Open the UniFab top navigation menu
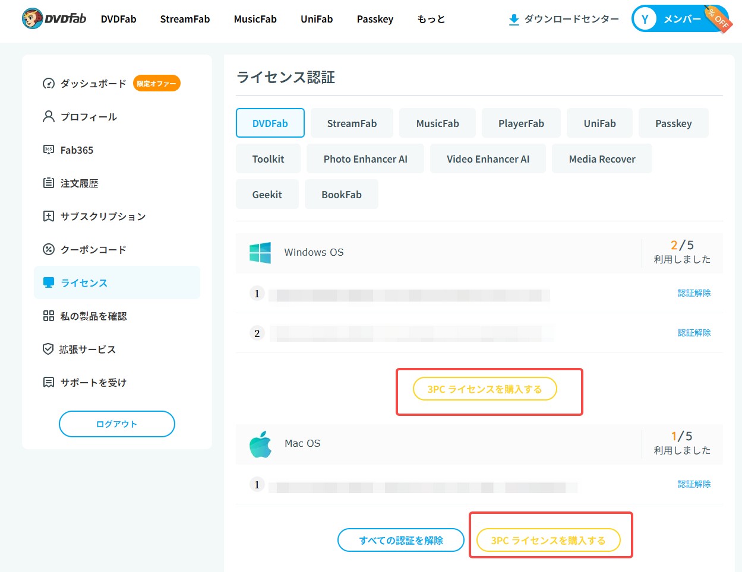This screenshot has width=742, height=572. [317, 19]
